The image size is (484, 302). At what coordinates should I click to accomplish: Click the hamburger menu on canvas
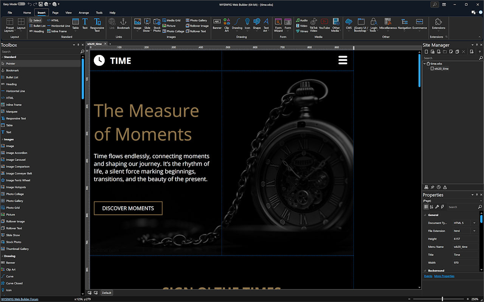[x=343, y=60]
